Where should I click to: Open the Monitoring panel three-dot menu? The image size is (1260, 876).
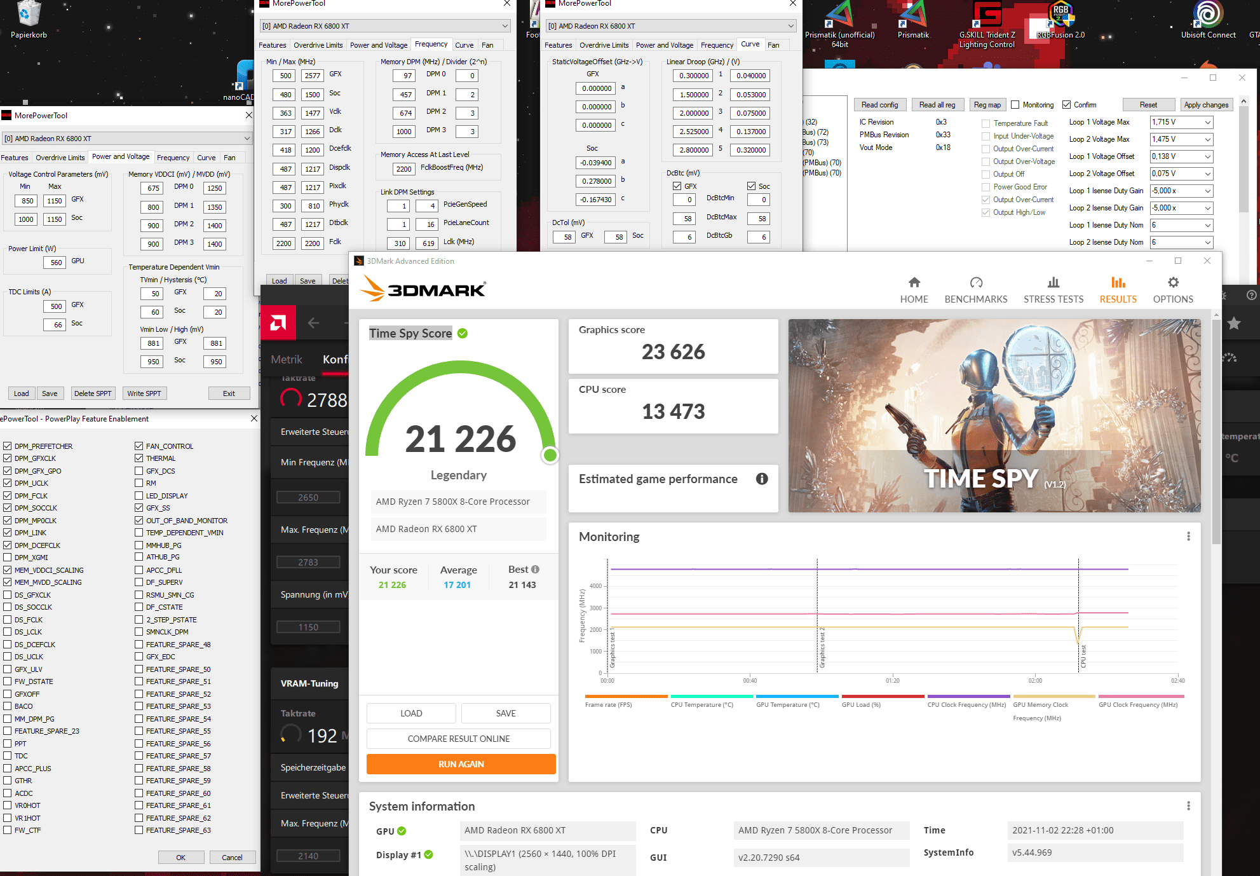point(1188,537)
